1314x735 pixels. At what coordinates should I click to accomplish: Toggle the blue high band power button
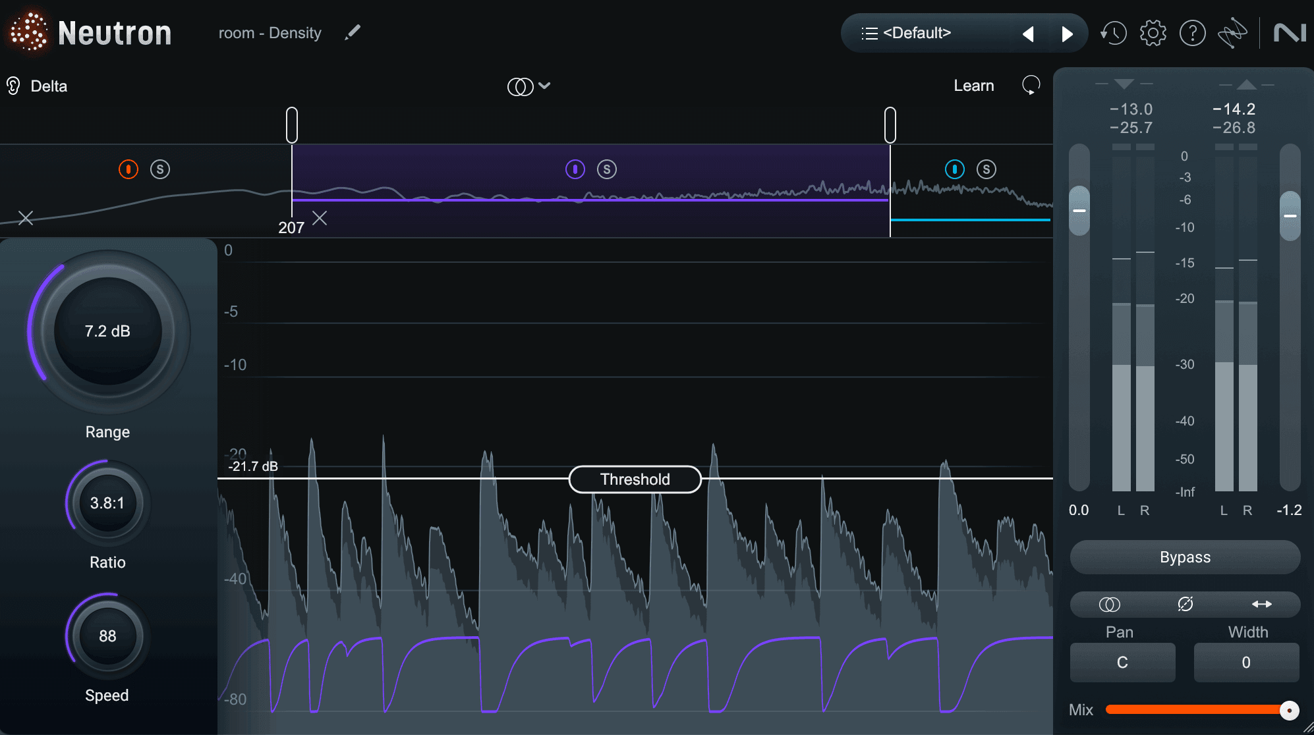pyautogui.click(x=955, y=169)
